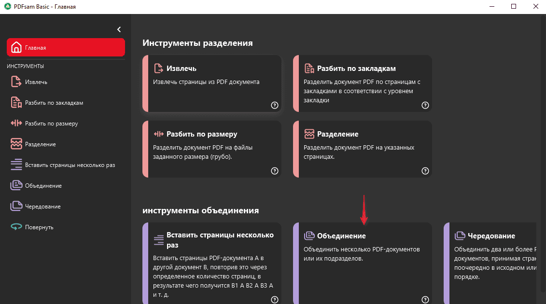Select the Разбить по размеру sidebar icon

[16, 124]
